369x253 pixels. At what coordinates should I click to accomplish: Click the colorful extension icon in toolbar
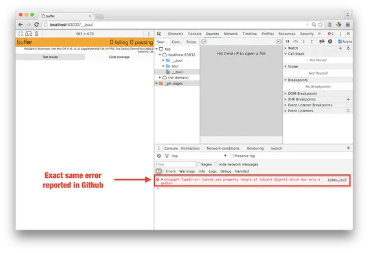click(x=339, y=25)
